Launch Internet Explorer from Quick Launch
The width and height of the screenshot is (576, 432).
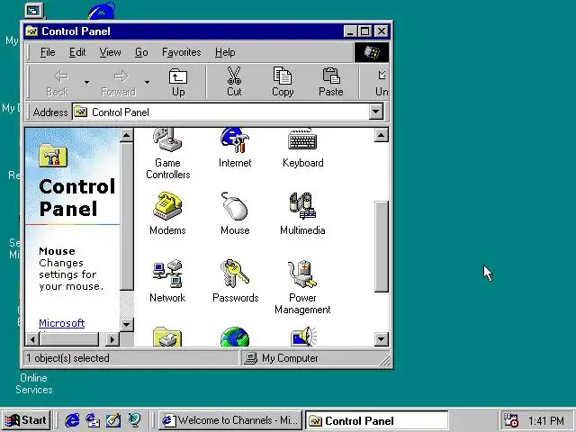pyautogui.click(x=72, y=420)
